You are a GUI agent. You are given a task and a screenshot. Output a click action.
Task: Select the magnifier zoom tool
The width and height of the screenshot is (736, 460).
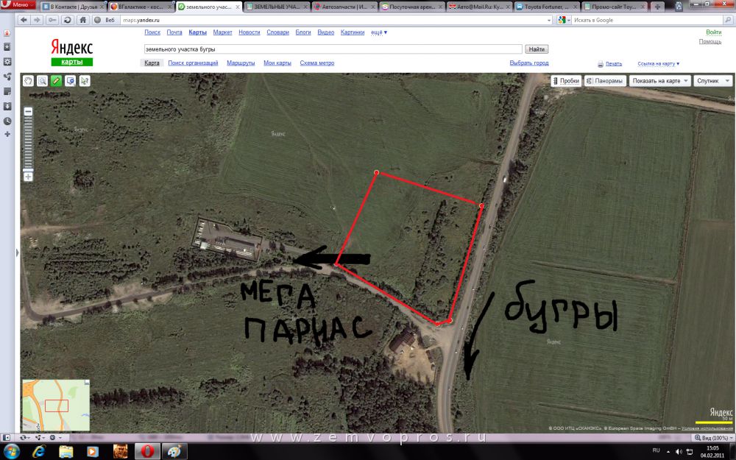pos(43,81)
